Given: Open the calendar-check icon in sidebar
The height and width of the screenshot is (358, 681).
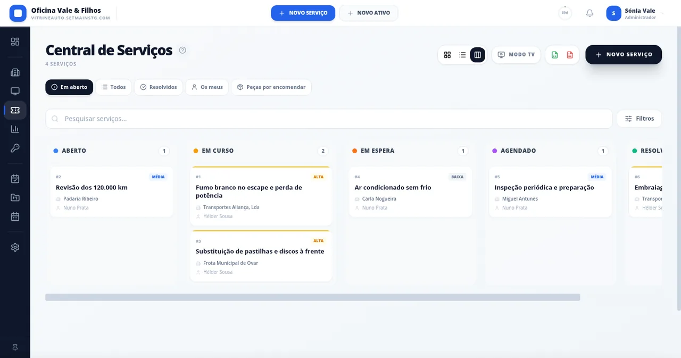Looking at the screenshot, I should [x=15, y=179].
